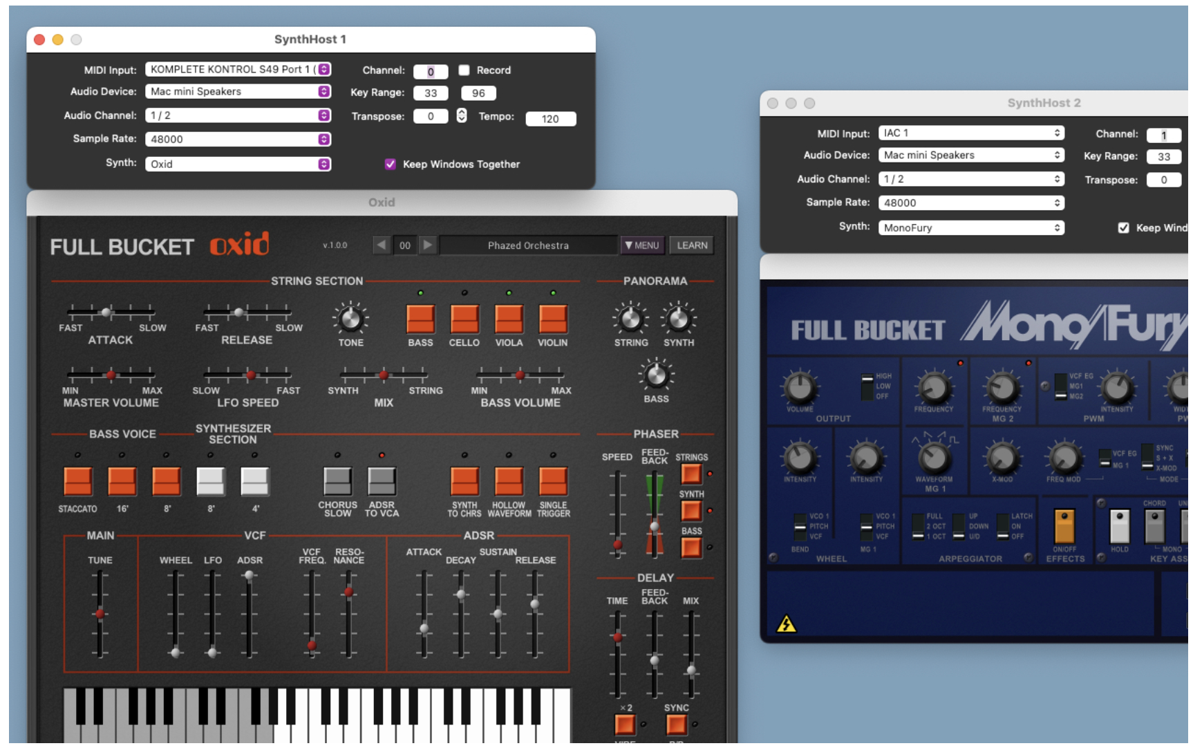Toggle the Phaser Synth button
Image resolution: width=1193 pixels, height=748 pixels.
(691, 511)
